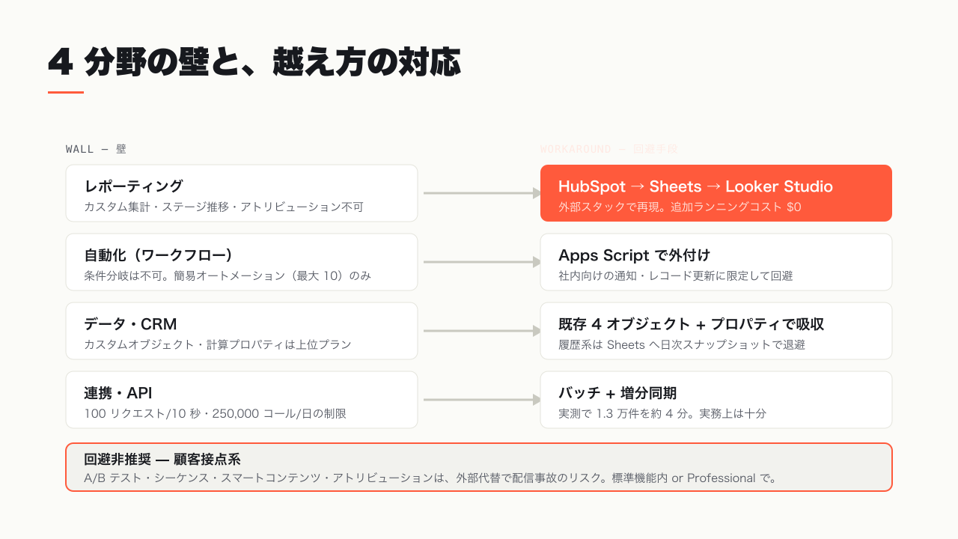
Task: Click the バッチ + 増分同期 heading
Action: [x=617, y=393]
